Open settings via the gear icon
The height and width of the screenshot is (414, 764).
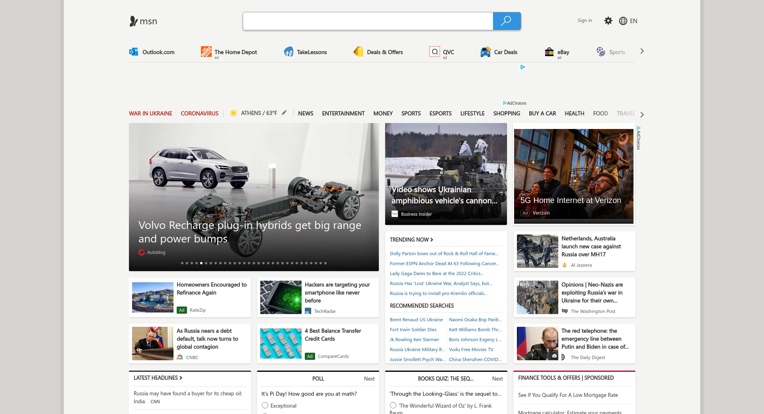coord(608,21)
